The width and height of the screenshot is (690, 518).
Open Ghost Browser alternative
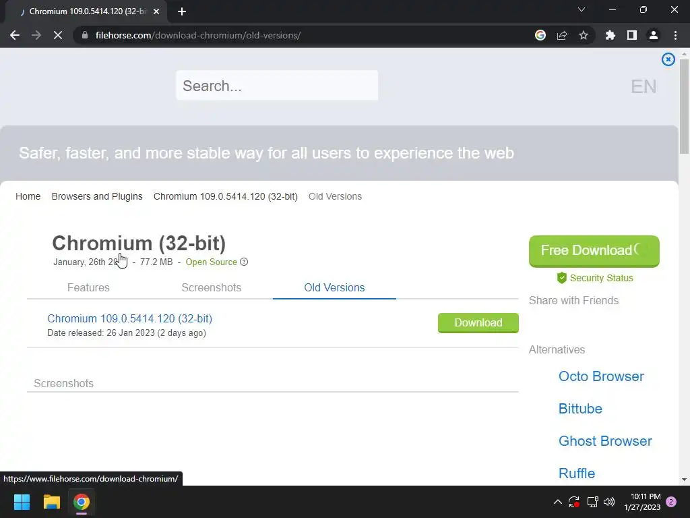(x=605, y=441)
